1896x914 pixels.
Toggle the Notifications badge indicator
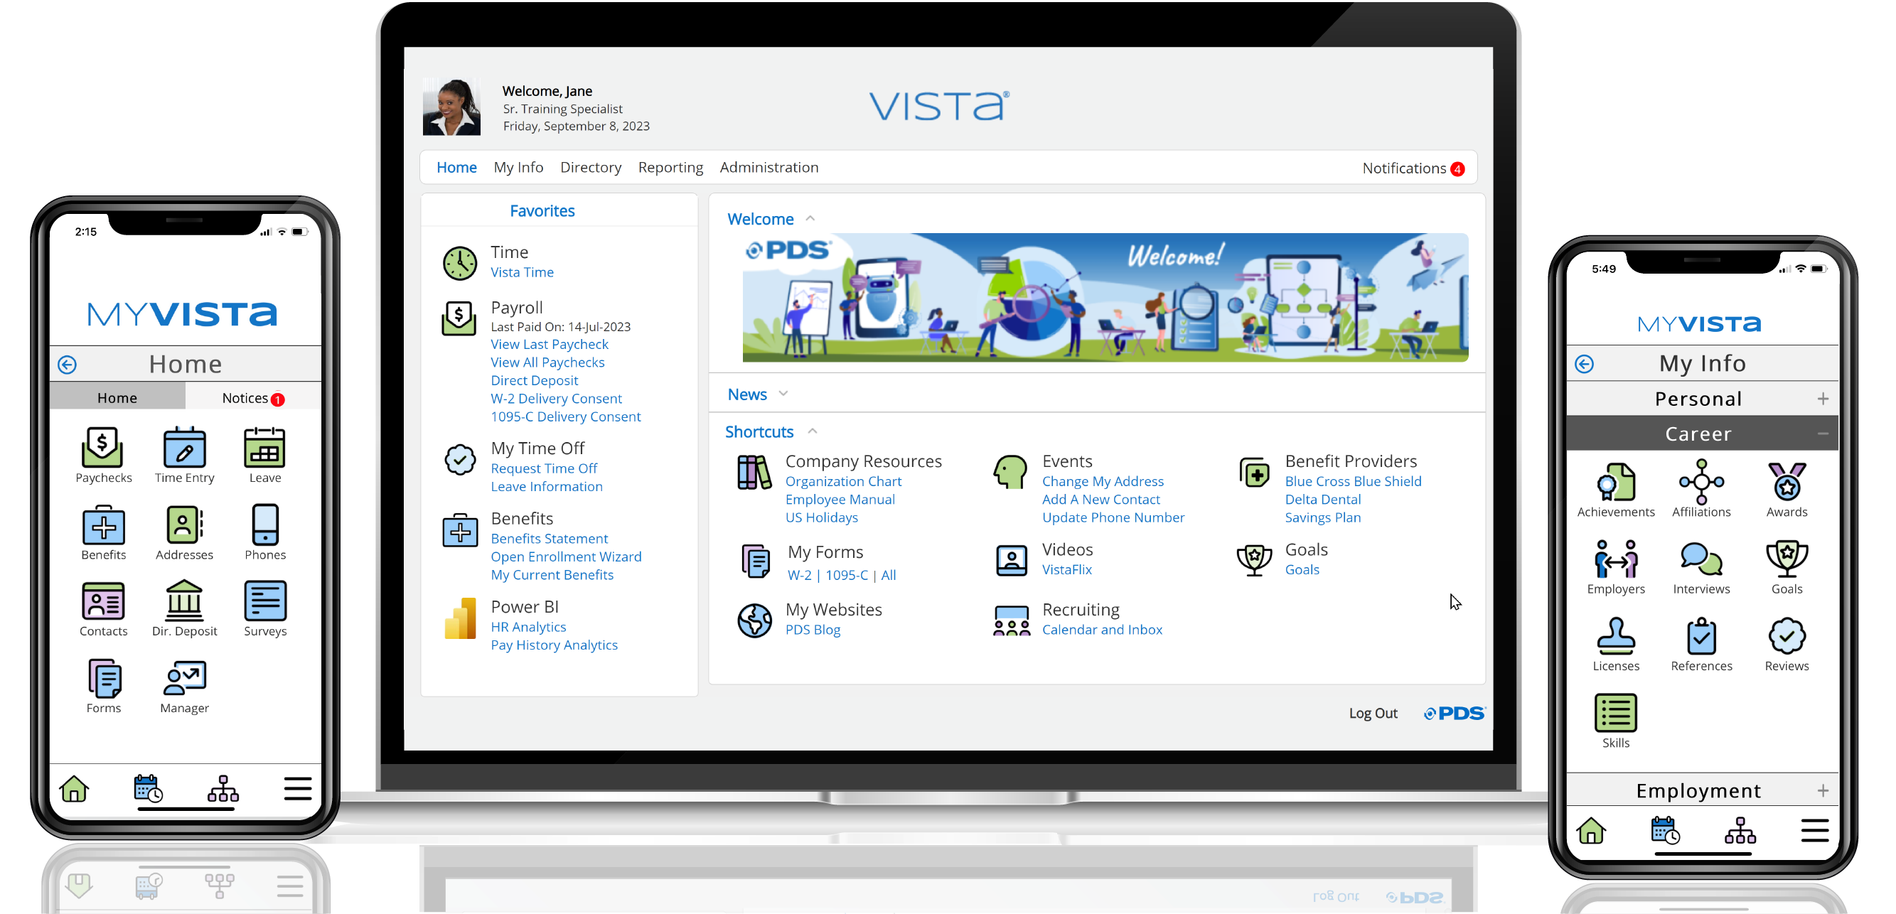(1460, 168)
